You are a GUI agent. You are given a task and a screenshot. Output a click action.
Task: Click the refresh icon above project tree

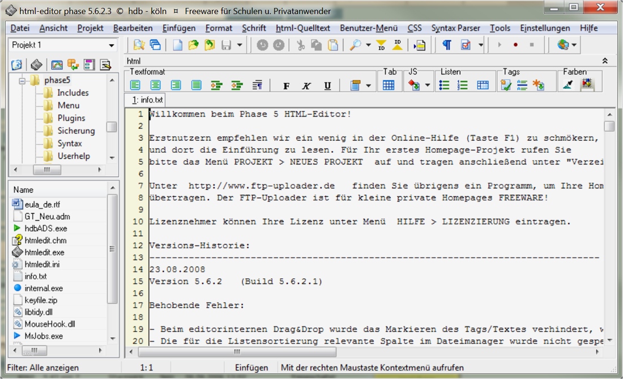coord(16,64)
